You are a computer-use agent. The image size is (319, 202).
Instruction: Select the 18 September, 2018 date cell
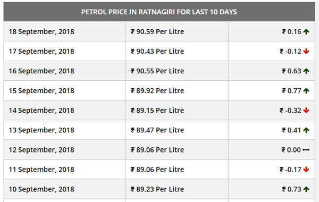point(65,31)
